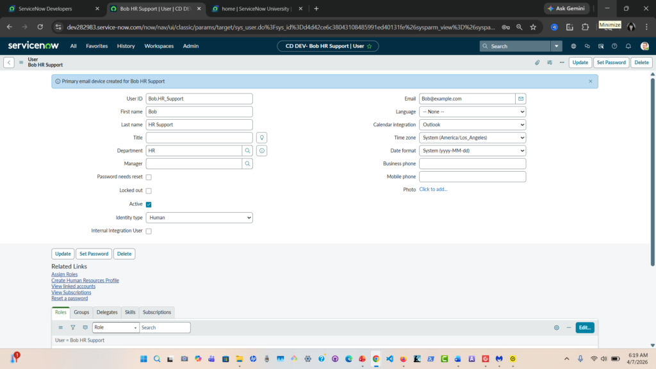Viewport: 656px width, 369px height.
Task: Click the Manager lookup magnifier icon
Action: click(247, 164)
